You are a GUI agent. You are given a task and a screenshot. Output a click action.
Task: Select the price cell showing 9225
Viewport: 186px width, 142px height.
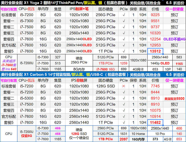(x=155, y=15)
